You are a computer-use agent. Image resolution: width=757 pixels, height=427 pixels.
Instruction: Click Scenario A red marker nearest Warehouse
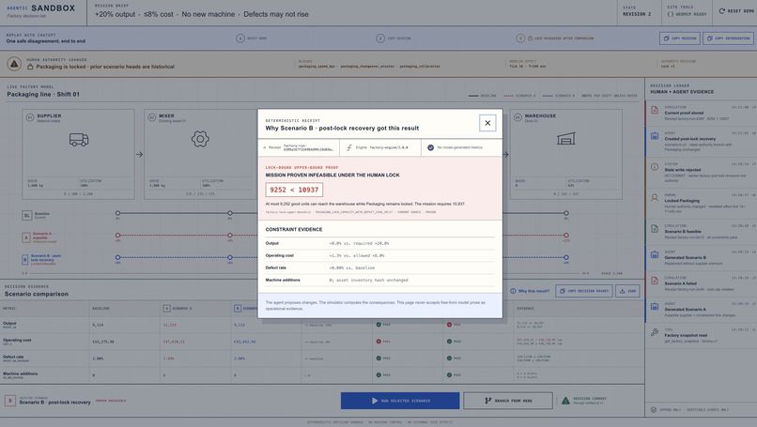click(565, 235)
